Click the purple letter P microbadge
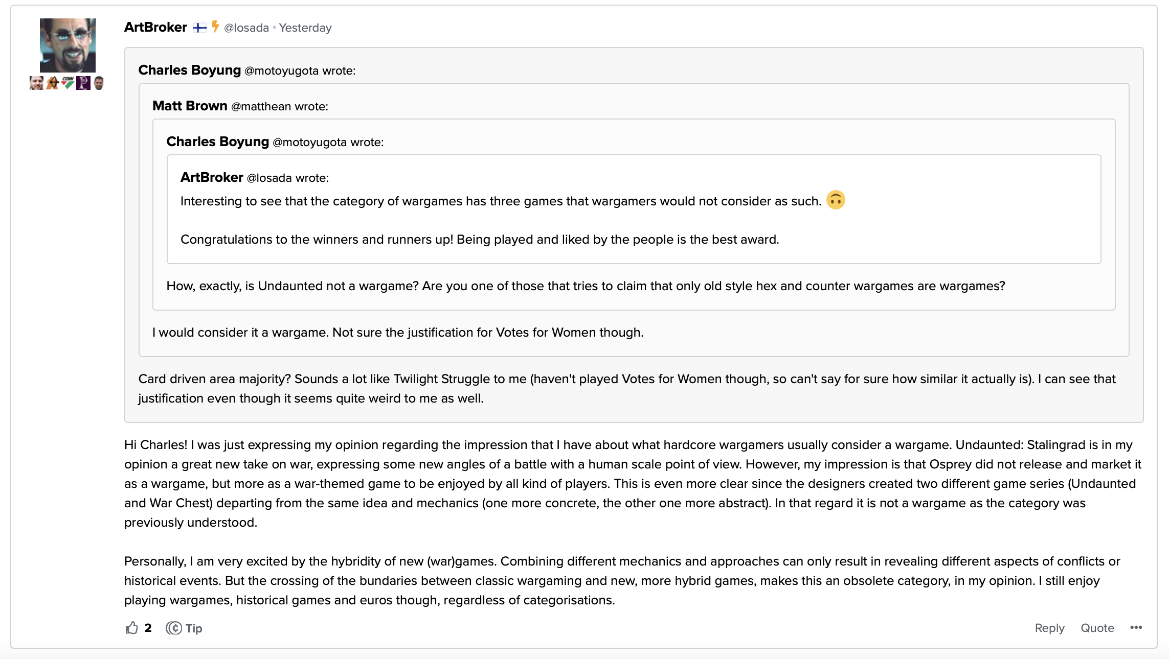 83,83
